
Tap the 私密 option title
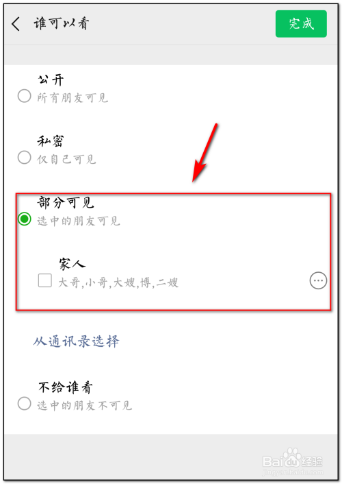51,141
